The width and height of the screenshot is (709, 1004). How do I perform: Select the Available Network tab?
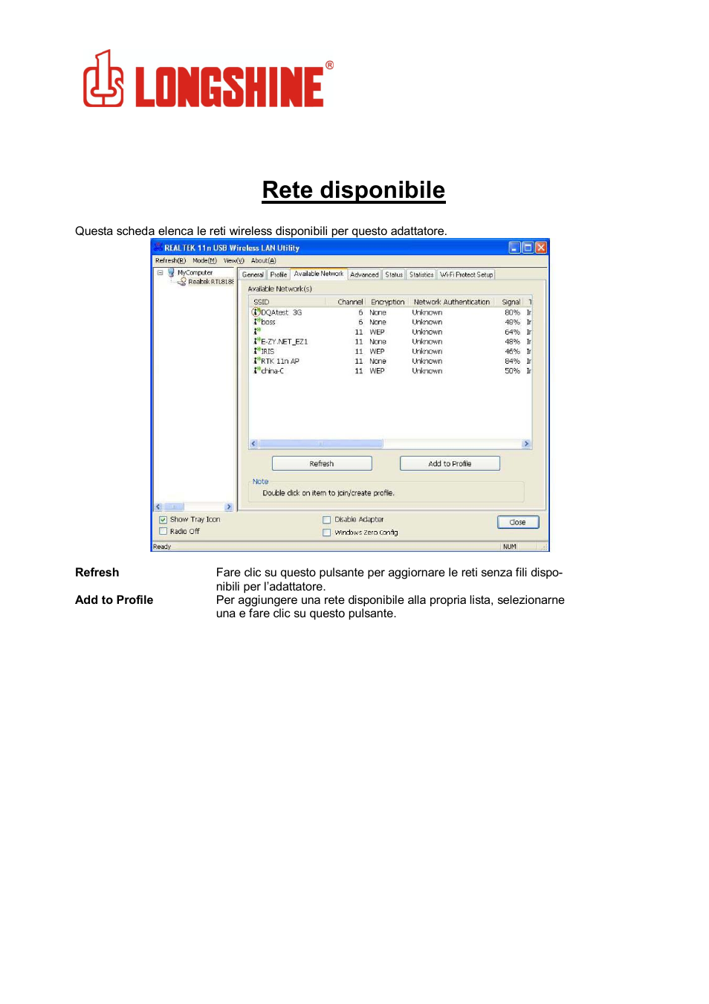[x=319, y=274]
